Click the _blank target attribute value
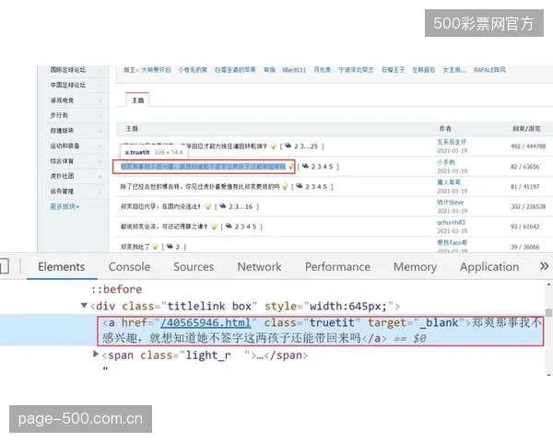This screenshot has width=553, height=442. pyautogui.click(x=439, y=322)
